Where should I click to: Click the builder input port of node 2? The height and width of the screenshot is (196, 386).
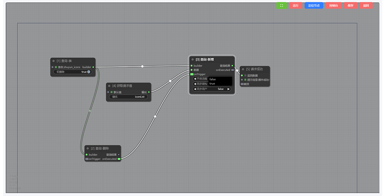86,155
